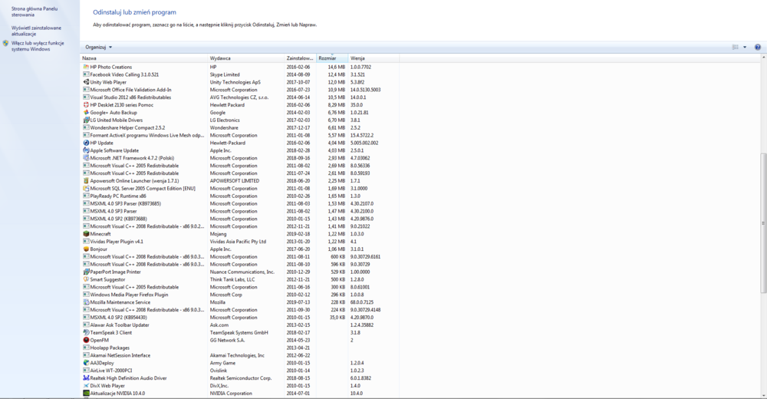
Task: Click the LG United Mobile Drivers icon
Action: tap(86, 120)
